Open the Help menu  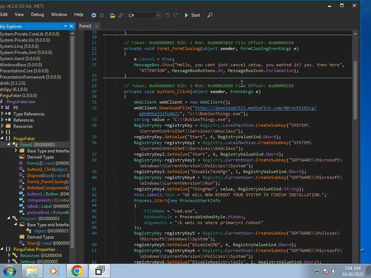79,14
